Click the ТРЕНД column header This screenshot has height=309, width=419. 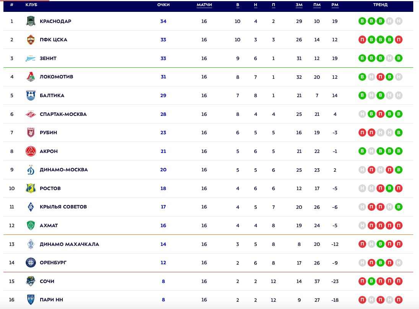click(380, 5)
